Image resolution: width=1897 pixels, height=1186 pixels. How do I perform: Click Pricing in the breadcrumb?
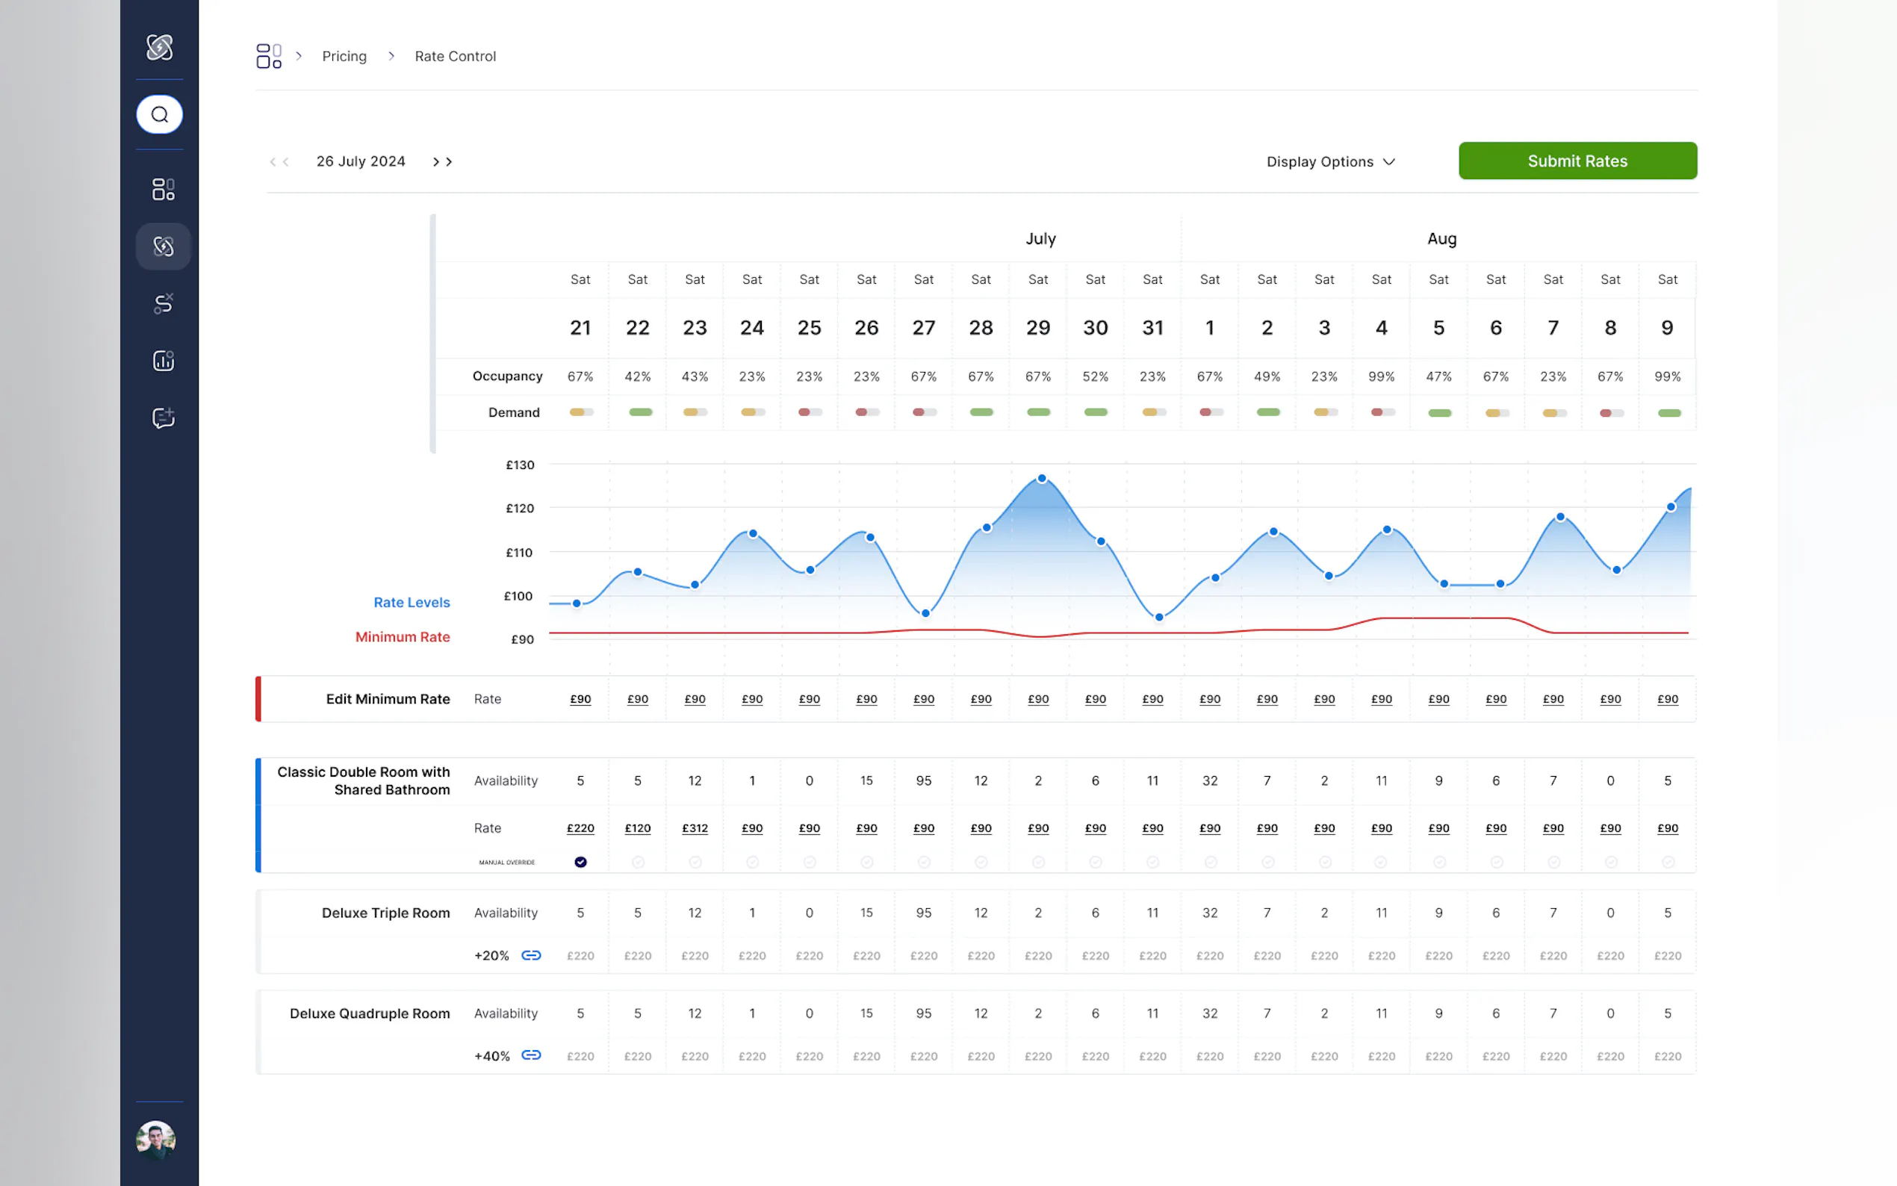tap(344, 56)
